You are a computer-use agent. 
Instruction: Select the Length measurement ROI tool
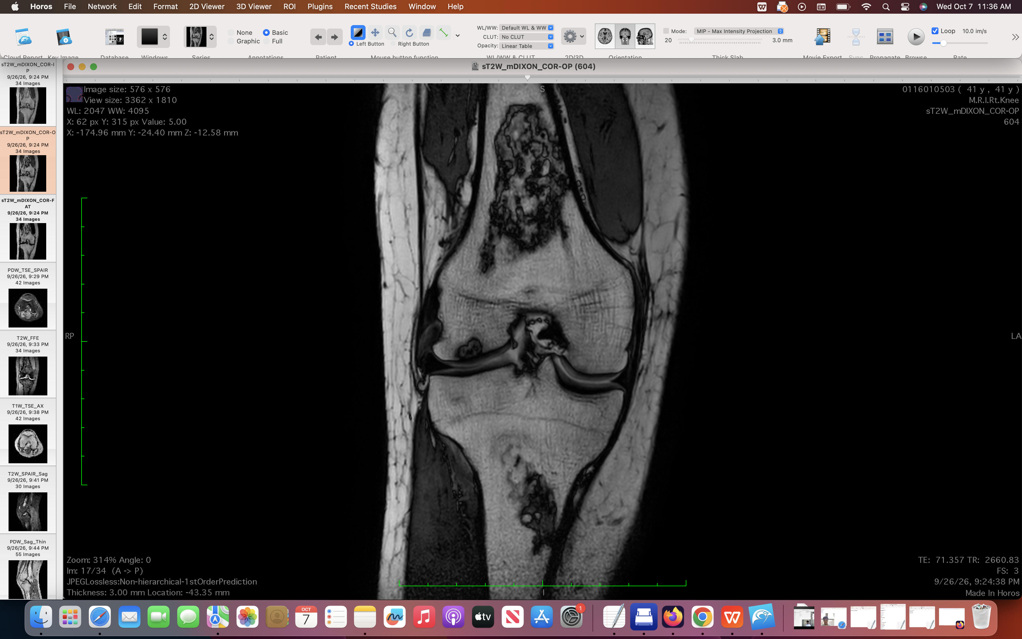click(444, 33)
